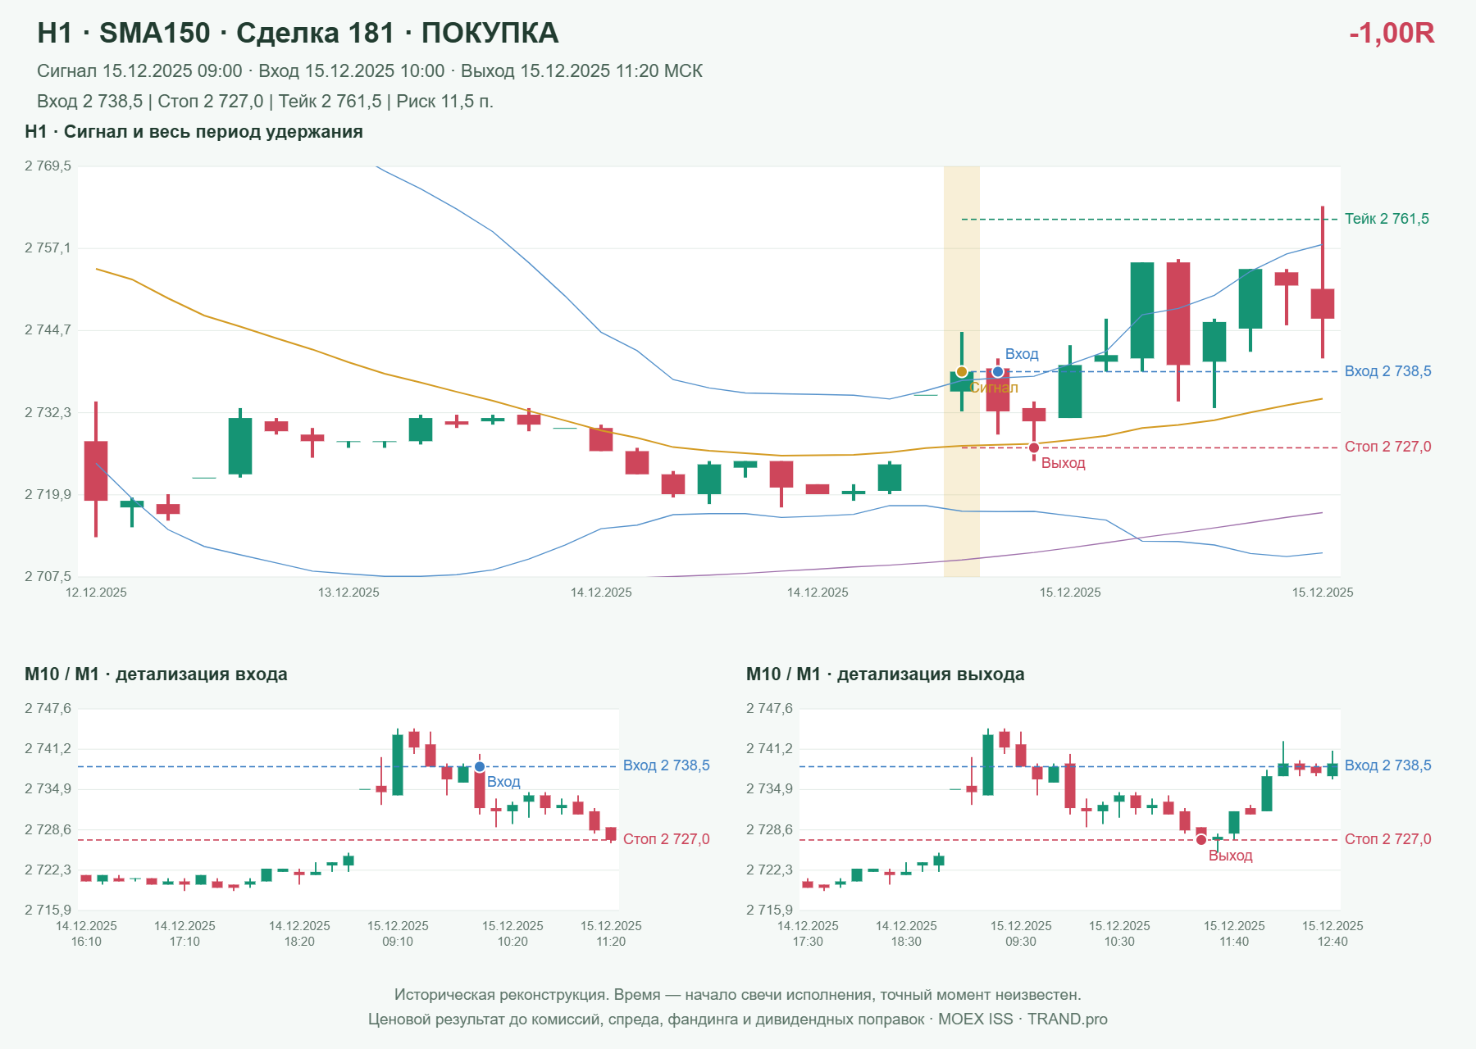Click the blue Вход marker dot on H1 chart
1476x1049 pixels.
tap(998, 372)
